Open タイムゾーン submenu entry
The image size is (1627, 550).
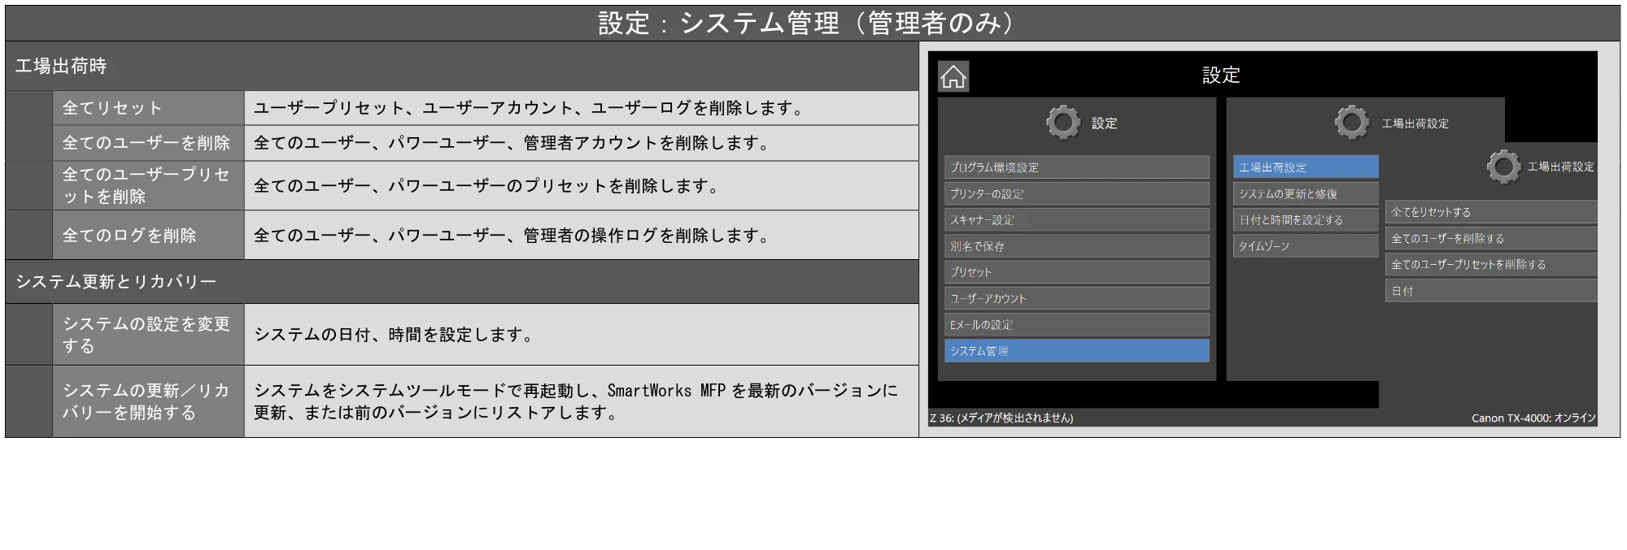point(1306,246)
